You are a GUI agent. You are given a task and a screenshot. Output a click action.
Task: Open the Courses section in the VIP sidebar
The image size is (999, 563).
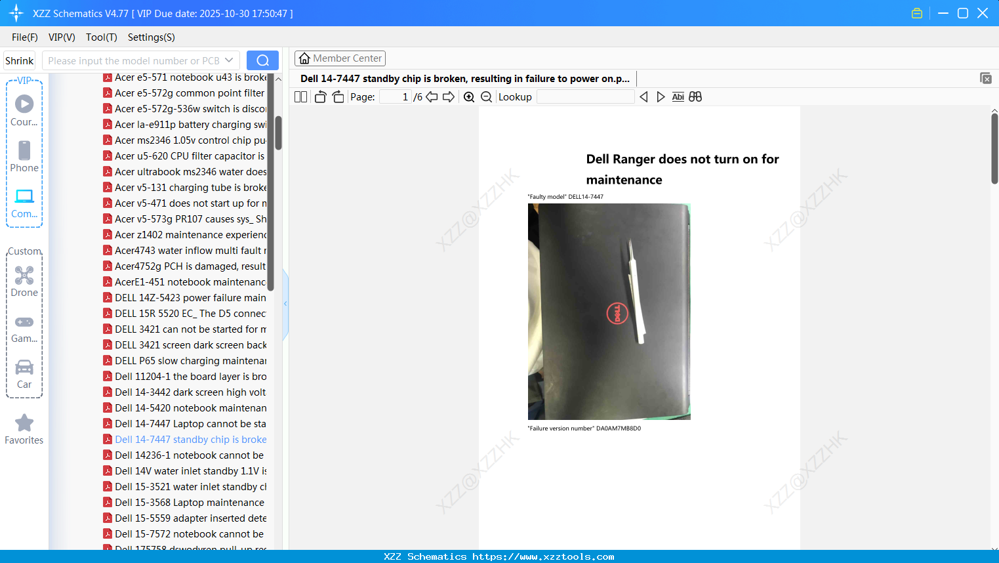coord(24,110)
